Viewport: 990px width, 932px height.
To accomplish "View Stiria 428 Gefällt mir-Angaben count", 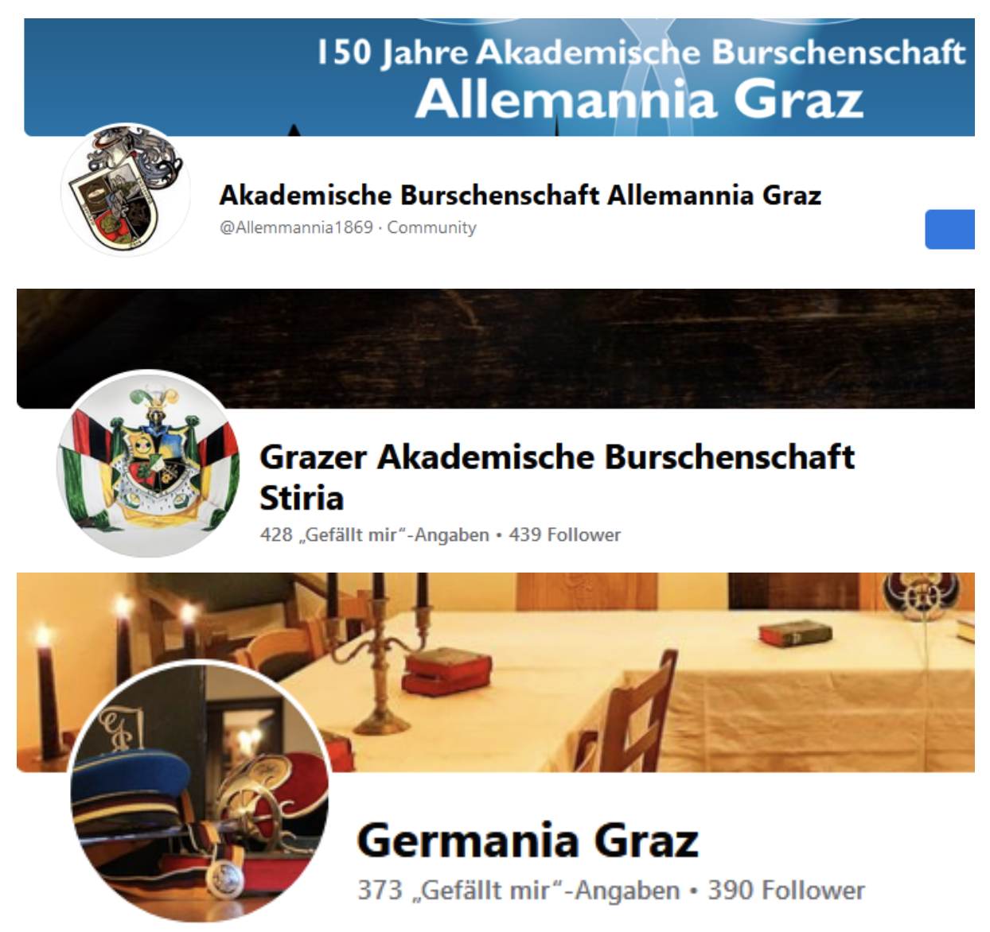I will pyautogui.click(x=374, y=534).
